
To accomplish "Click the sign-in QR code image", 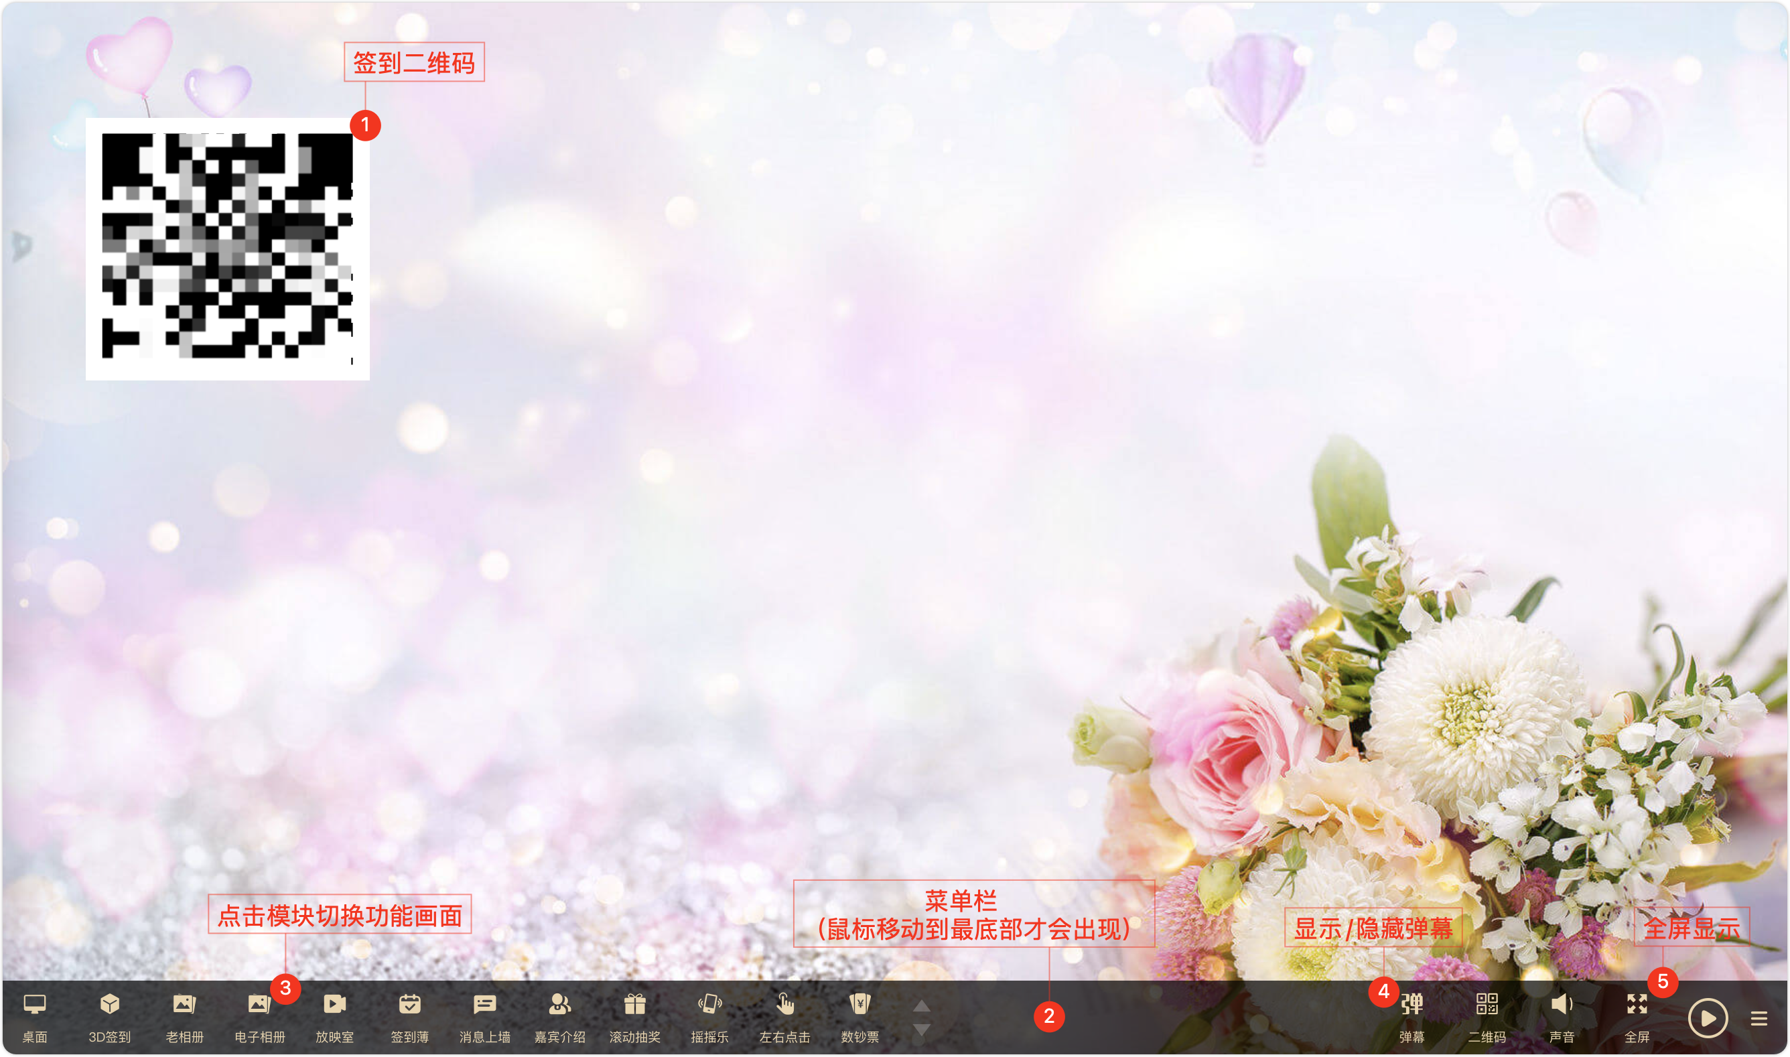I will pos(227,249).
